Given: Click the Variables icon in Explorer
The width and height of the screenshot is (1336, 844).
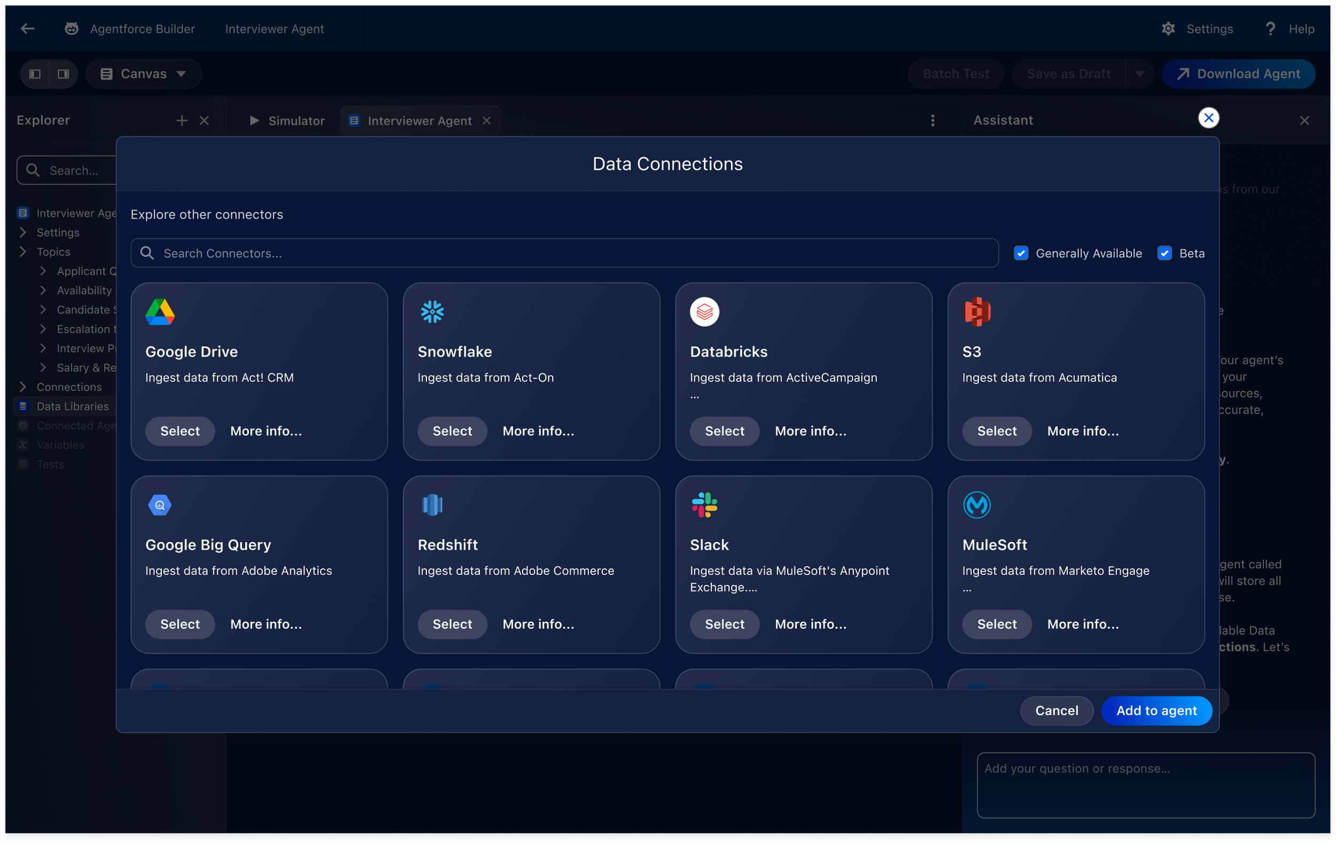Looking at the screenshot, I should tap(23, 445).
